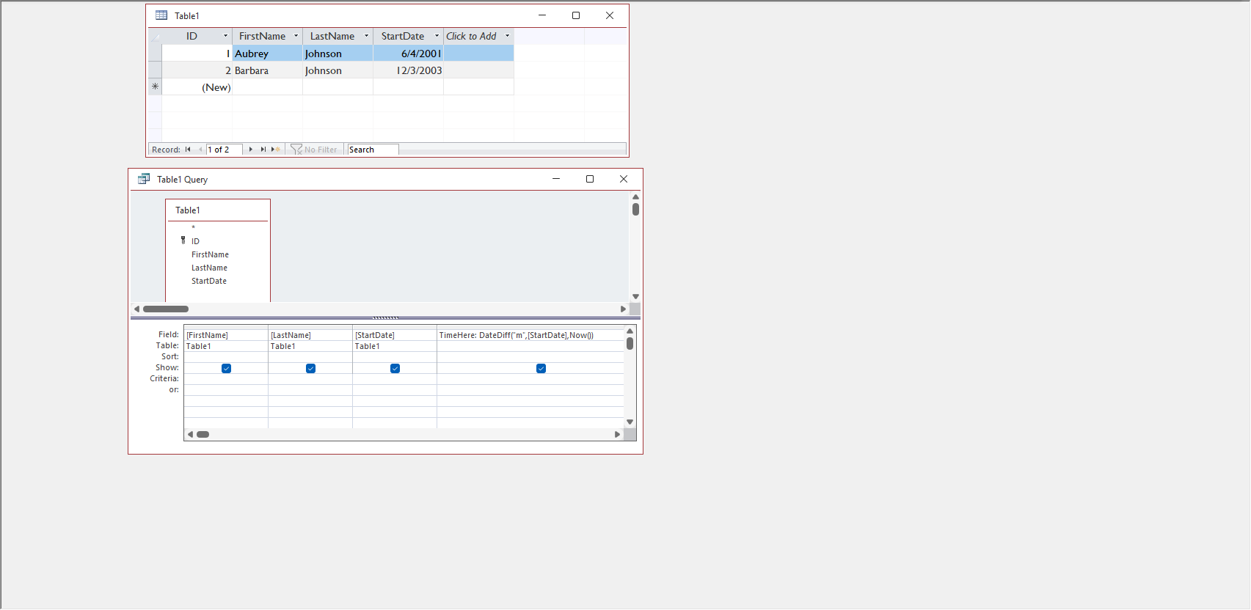1251x610 pixels.
Task: Click the Search box in record navigator
Action: 373,150
